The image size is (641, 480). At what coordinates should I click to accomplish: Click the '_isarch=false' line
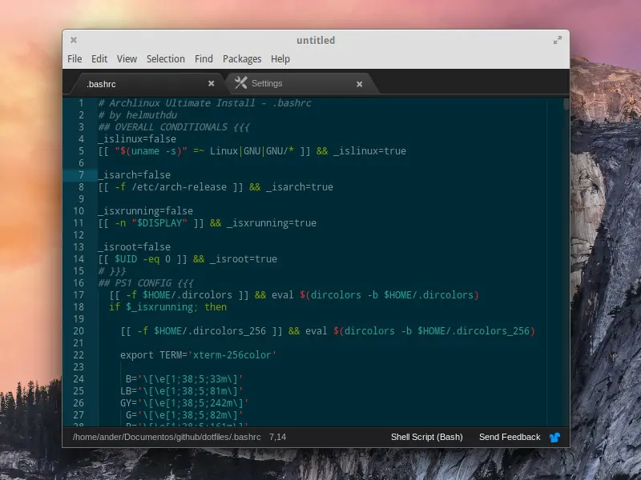tap(134, 175)
